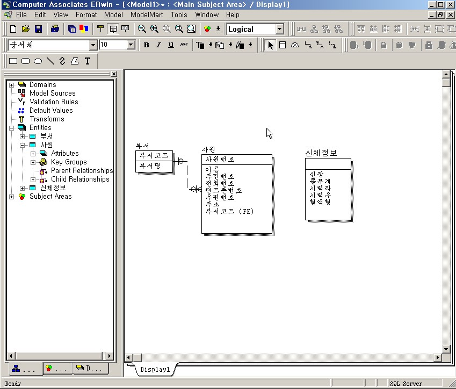Click the zoom in magnifier icon
Screen dimensions: 456x389
tap(154, 29)
